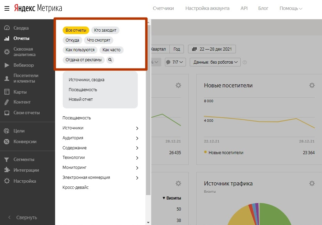Click the Год period button

[177, 49]
